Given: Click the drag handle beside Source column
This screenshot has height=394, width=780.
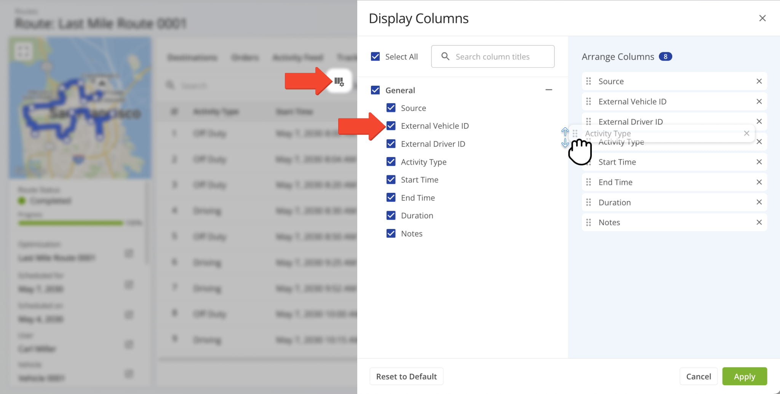Looking at the screenshot, I should 588,81.
